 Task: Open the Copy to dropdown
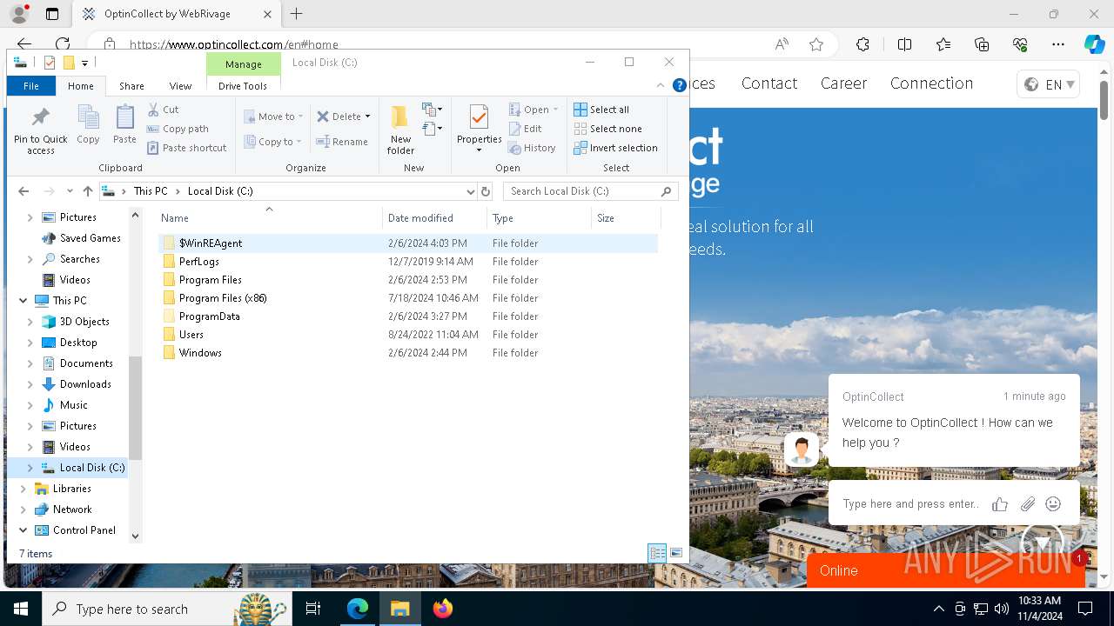point(273,142)
